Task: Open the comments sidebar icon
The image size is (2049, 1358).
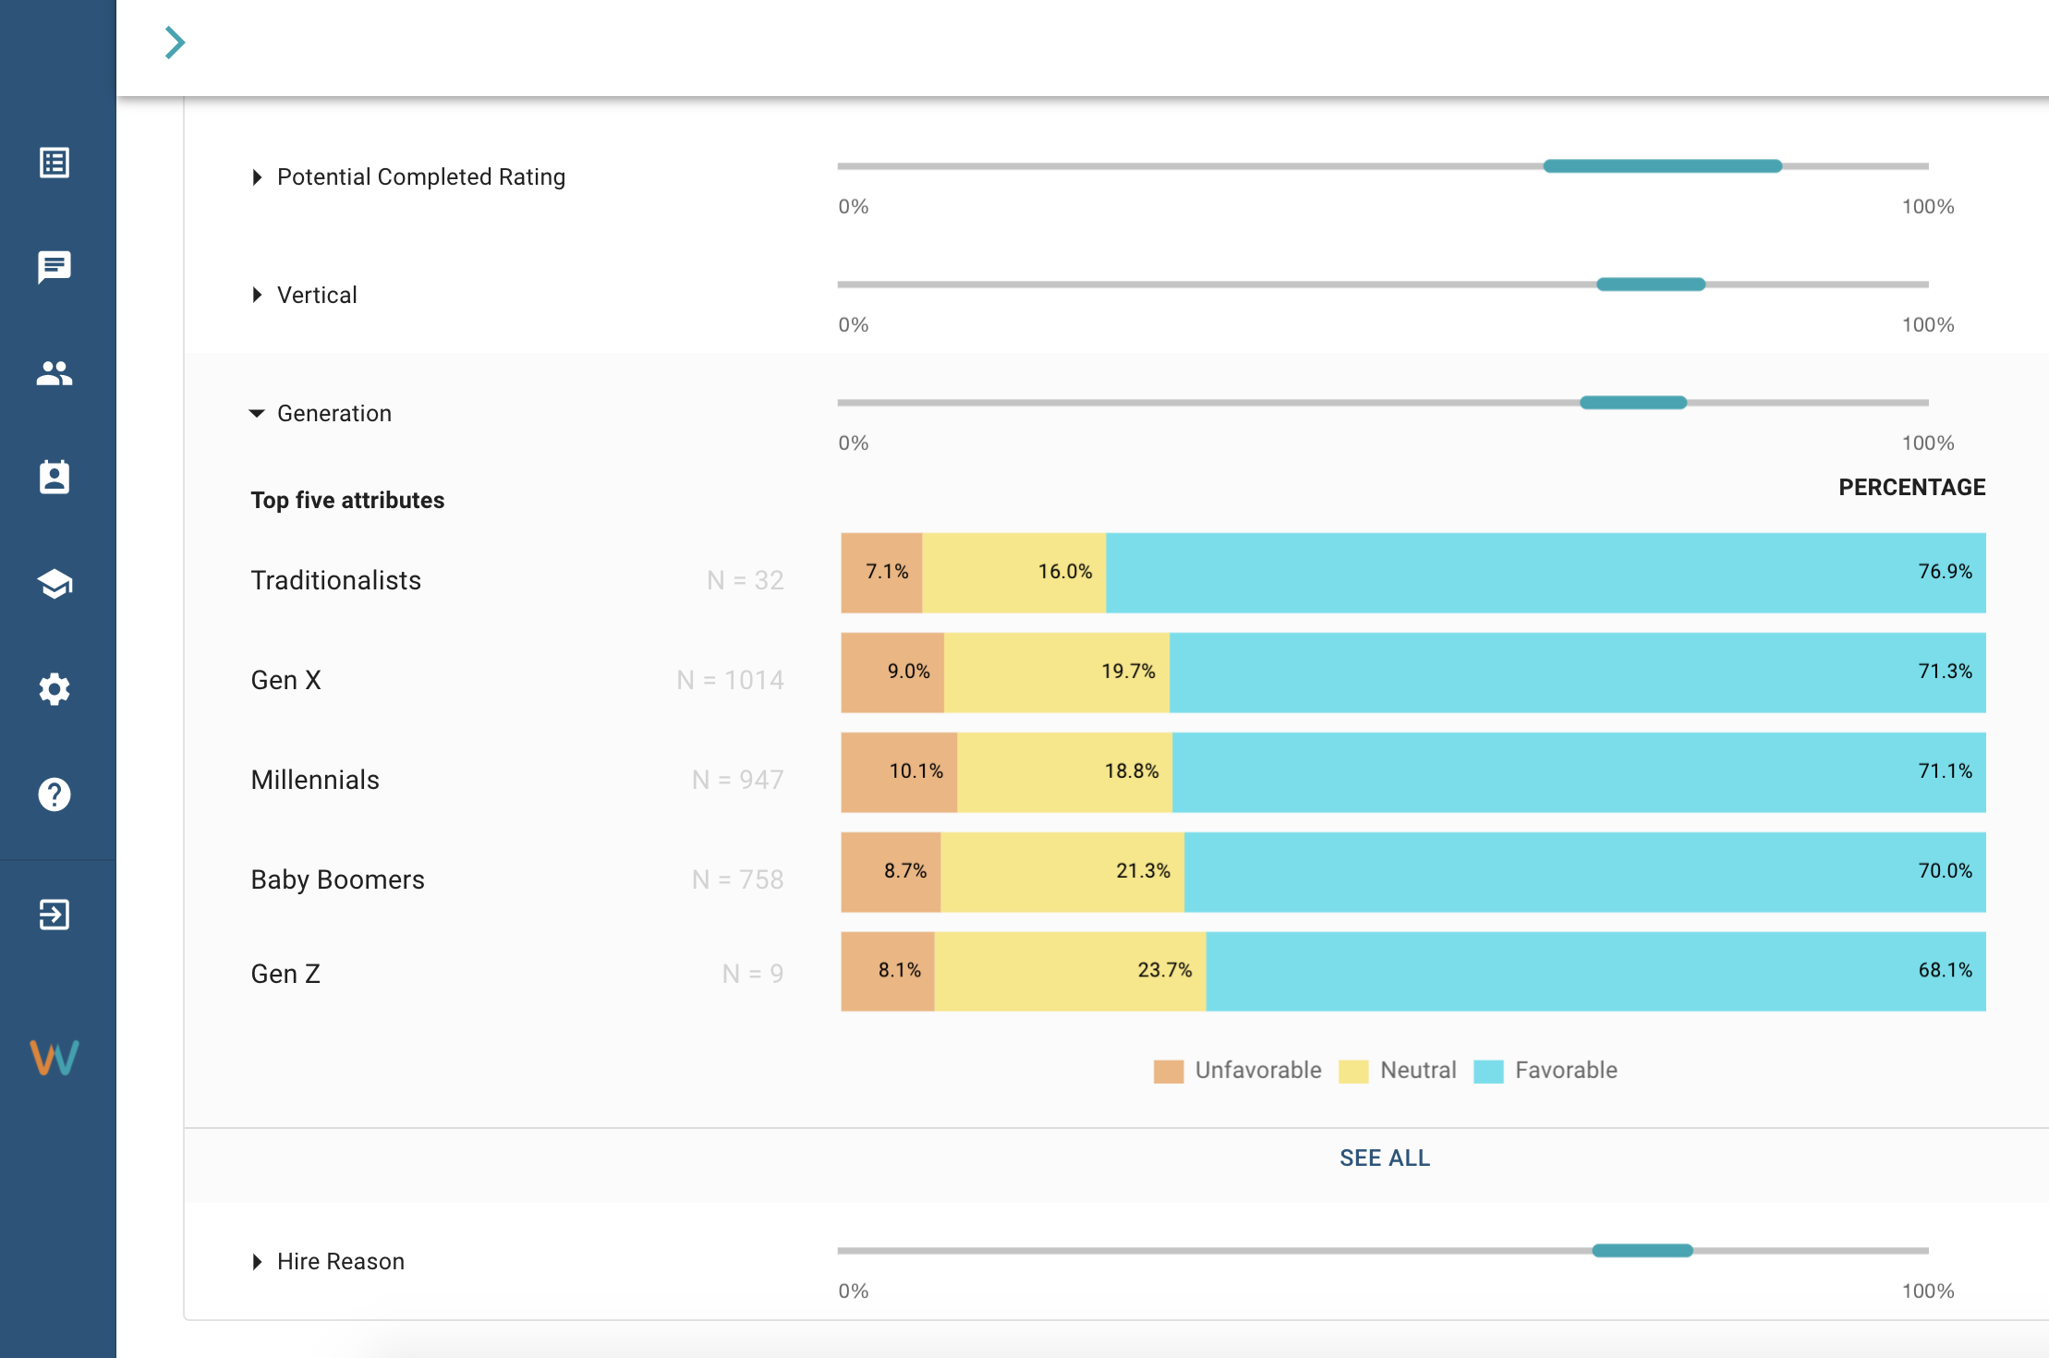Action: tap(55, 267)
